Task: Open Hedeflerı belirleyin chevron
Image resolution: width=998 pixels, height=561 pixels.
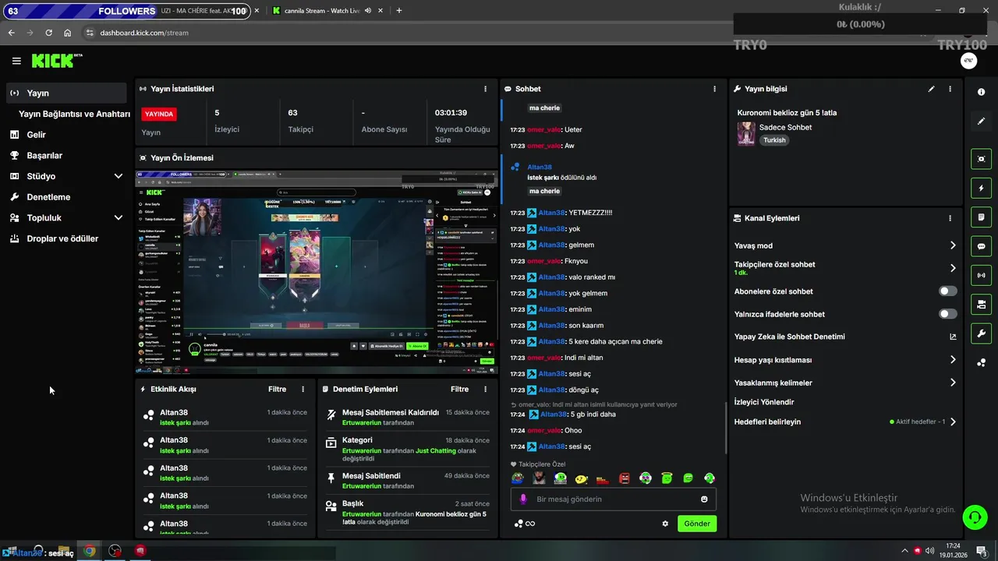Action: pos(953,422)
